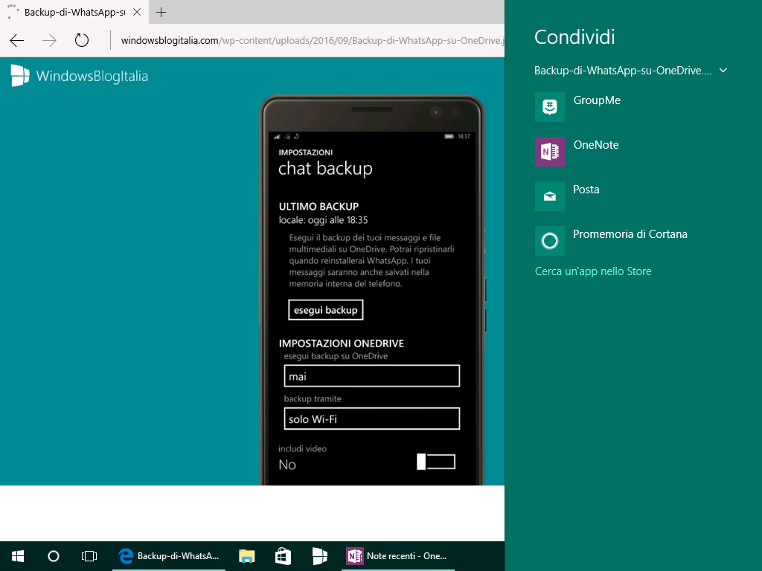Choose Promemoria di Cortana label
The image size is (762, 571).
pos(630,234)
